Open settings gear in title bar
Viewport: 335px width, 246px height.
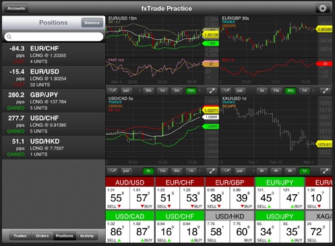pyautogui.click(x=323, y=9)
